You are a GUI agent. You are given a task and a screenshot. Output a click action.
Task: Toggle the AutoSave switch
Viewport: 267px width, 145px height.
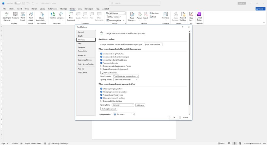[17, 3]
